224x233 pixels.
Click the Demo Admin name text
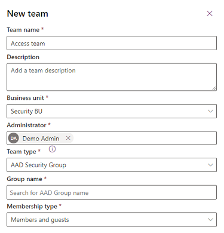coord(41,139)
